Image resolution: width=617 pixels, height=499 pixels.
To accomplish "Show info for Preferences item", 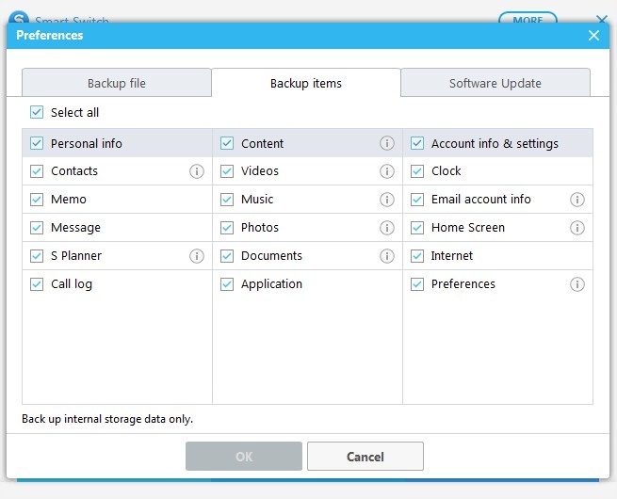I will pos(577,284).
